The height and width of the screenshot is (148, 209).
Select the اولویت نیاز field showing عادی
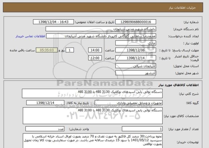point(136,43)
